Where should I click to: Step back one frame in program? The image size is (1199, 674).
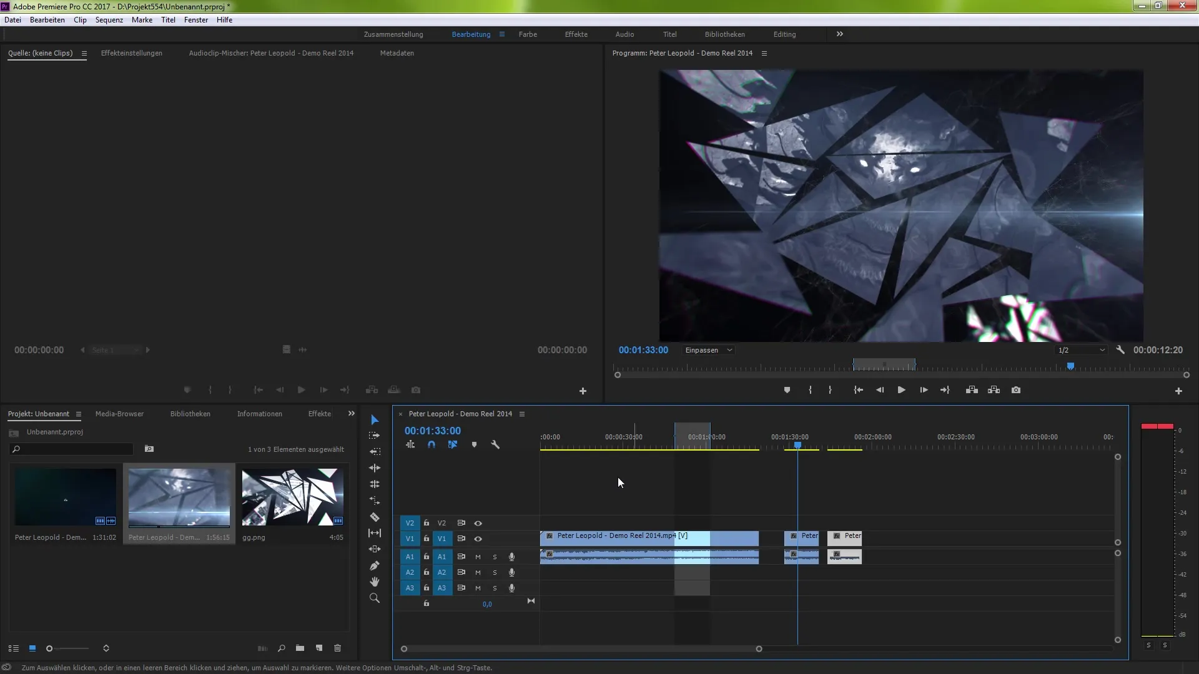[880, 390]
